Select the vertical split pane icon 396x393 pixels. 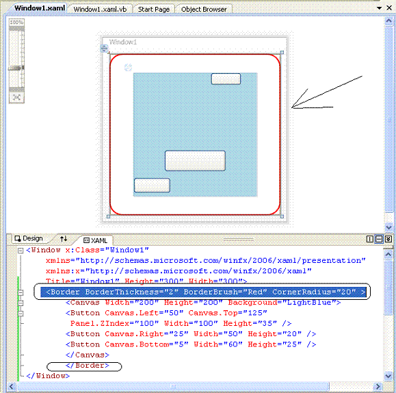370,239
